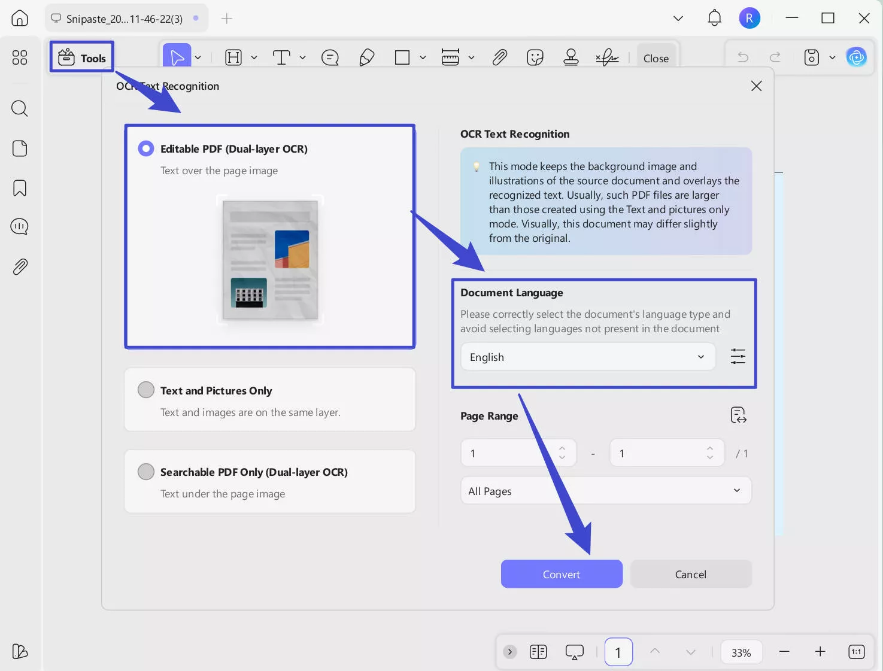Image resolution: width=883 pixels, height=671 pixels.
Task: Open bookmarks panel in left sidebar
Action: tap(20, 188)
